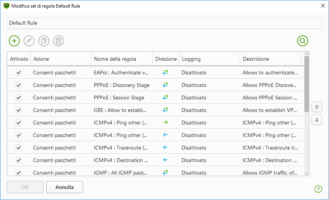This screenshot has width=329, height=200.
Task: Open help via the question mark icon
Action: coord(318,189)
